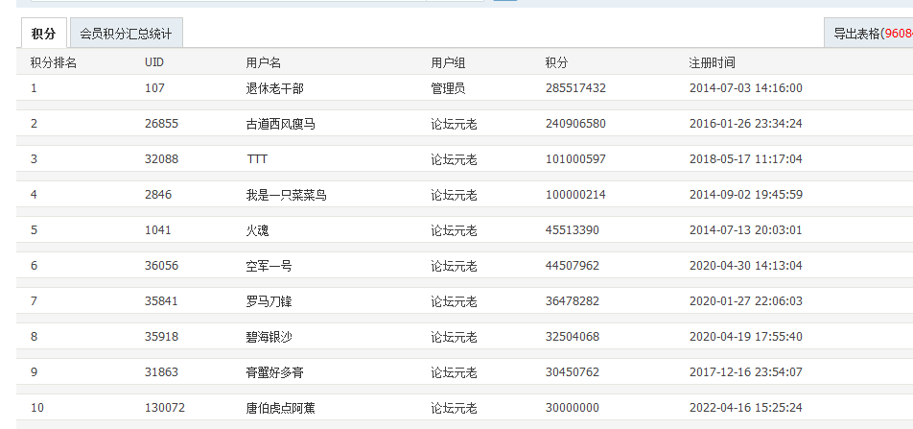Click the 用户组 column header
The image size is (913, 429).
pyautogui.click(x=448, y=63)
